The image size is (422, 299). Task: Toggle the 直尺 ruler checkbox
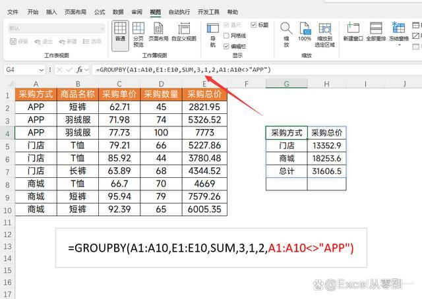pyautogui.click(x=226, y=25)
